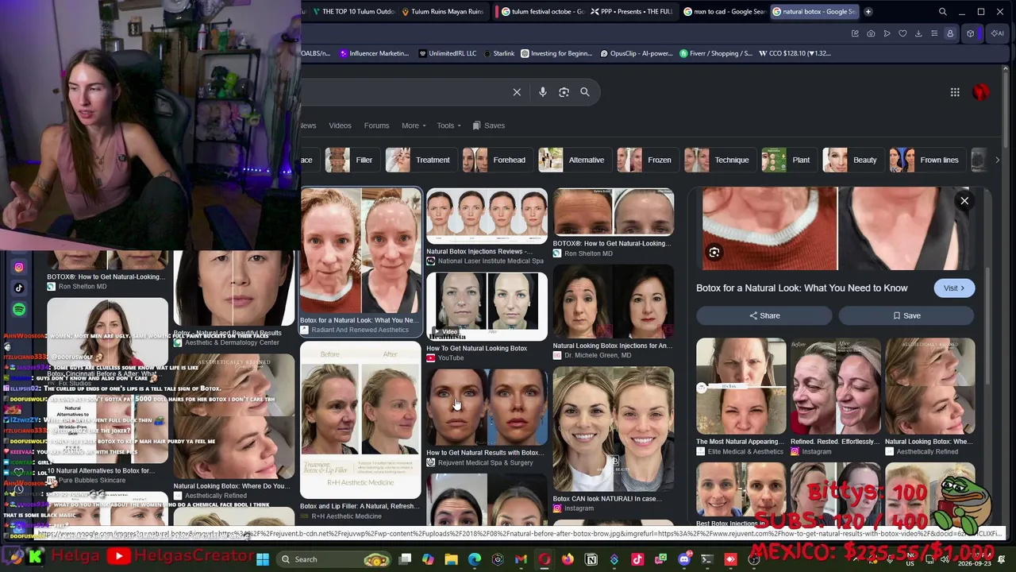Select the Frozen filter chip
The width and height of the screenshot is (1016, 572).
coord(645,160)
